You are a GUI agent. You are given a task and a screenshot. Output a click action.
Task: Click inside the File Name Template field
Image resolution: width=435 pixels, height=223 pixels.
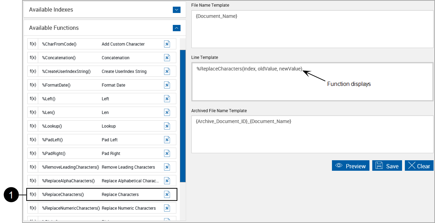(312, 28)
